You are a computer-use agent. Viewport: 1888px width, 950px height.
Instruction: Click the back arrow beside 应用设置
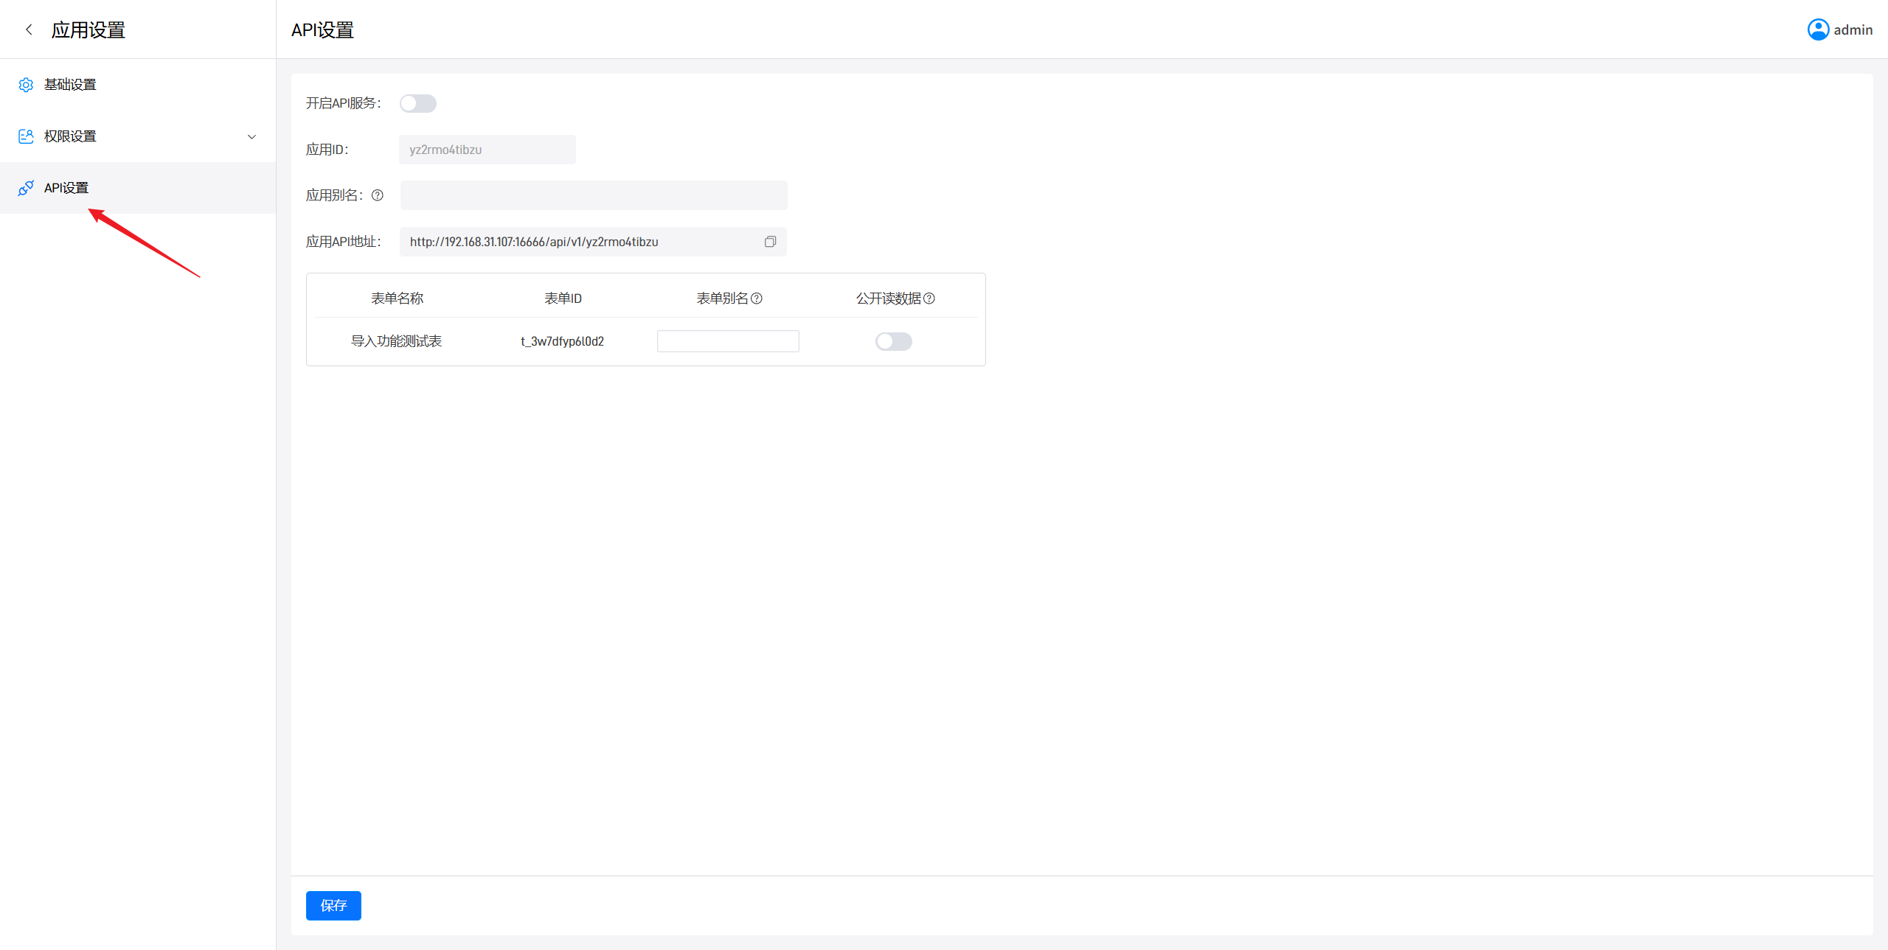click(29, 29)
